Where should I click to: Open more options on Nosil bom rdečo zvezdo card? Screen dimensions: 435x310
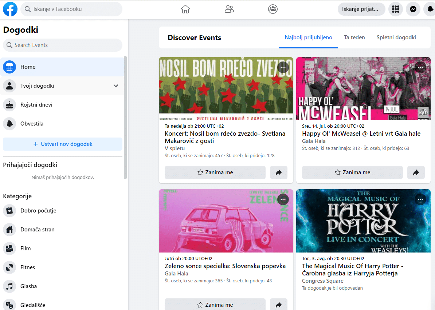(x=283, y=67)
